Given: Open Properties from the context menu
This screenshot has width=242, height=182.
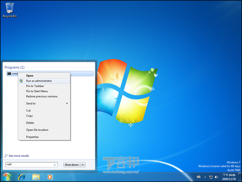Looking at the screenshot, I should [44, 137].
